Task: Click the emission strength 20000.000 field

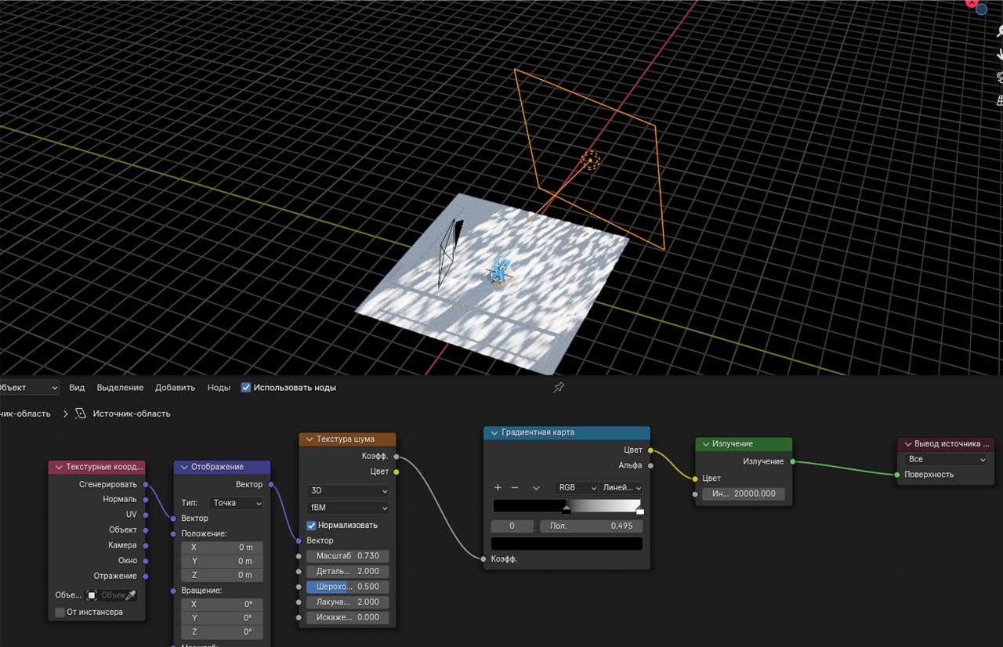Action: 743,493
